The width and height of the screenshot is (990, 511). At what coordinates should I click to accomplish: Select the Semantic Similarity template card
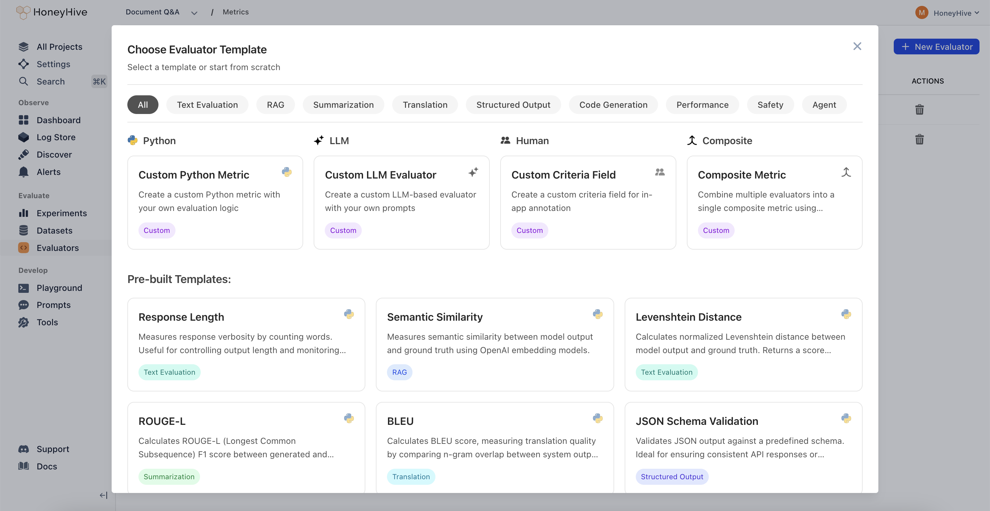[494, 344]
